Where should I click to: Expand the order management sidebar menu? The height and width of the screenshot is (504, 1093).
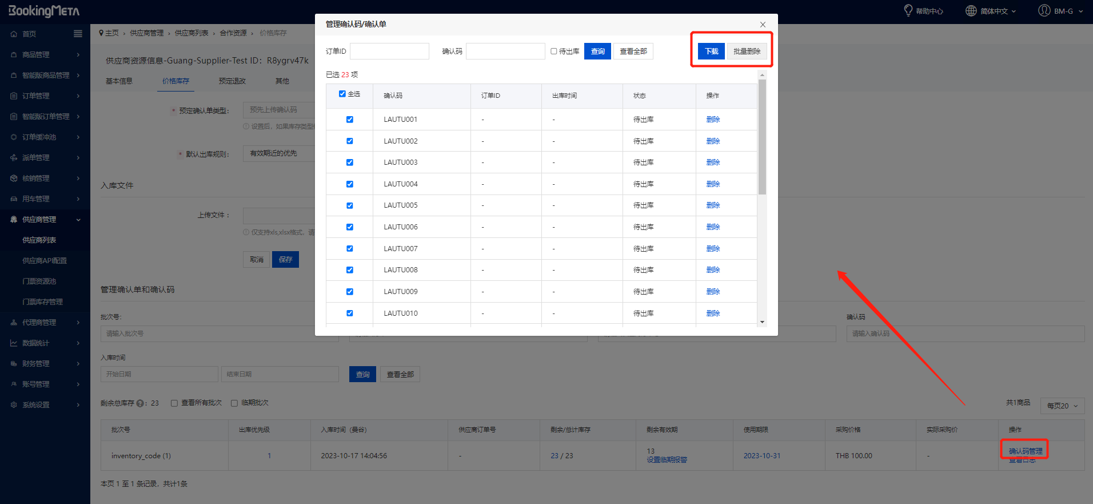45,96
